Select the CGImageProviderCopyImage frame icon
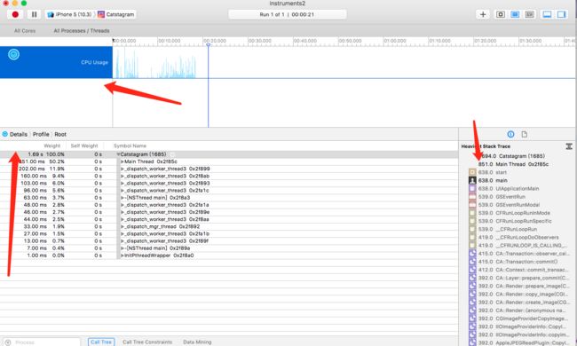The image size is (577, 346). click(x=472, y=318)
